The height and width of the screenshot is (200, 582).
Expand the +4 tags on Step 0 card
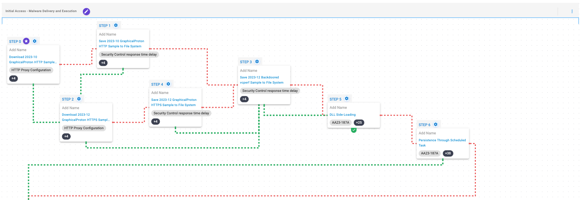[14, 78]
